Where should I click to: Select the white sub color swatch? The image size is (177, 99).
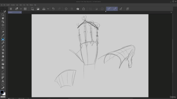click(x=4, y=94)
